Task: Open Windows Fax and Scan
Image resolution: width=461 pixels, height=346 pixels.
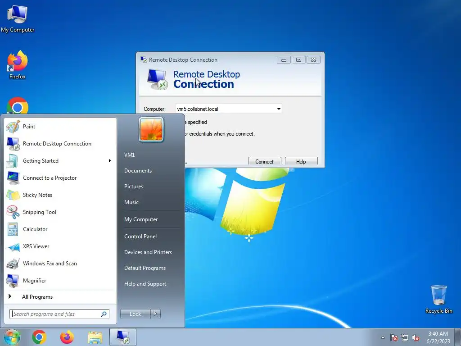Action: click(x=60, y=263)
